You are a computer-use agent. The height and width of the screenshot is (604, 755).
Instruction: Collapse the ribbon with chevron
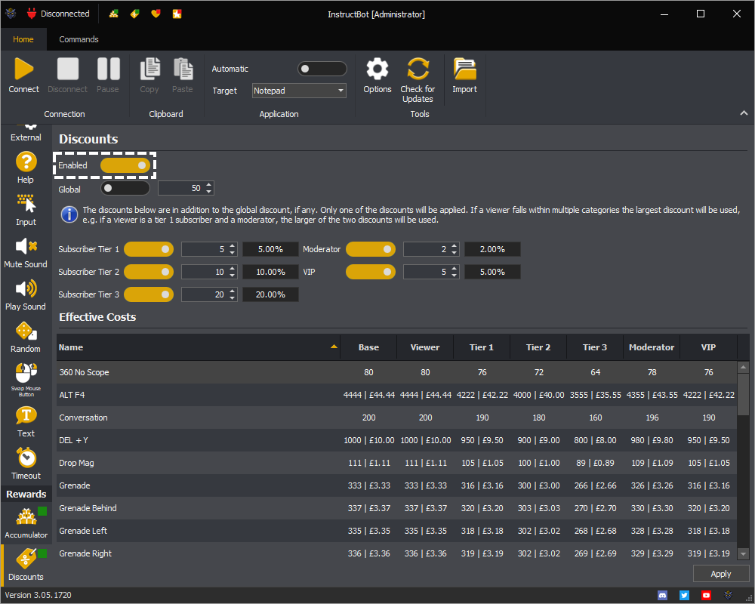coord(744,113)
